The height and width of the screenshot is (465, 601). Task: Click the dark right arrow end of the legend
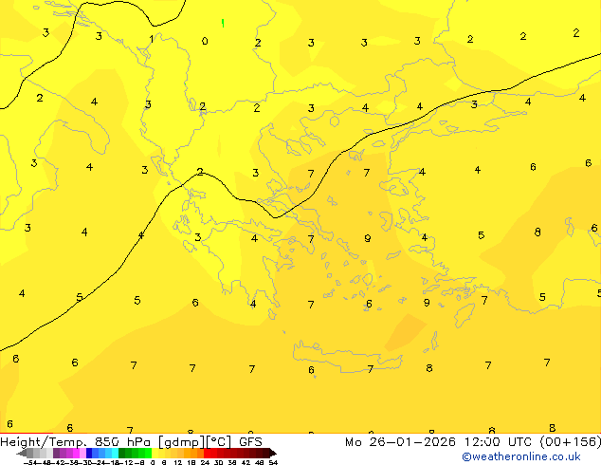click(273, 453)
